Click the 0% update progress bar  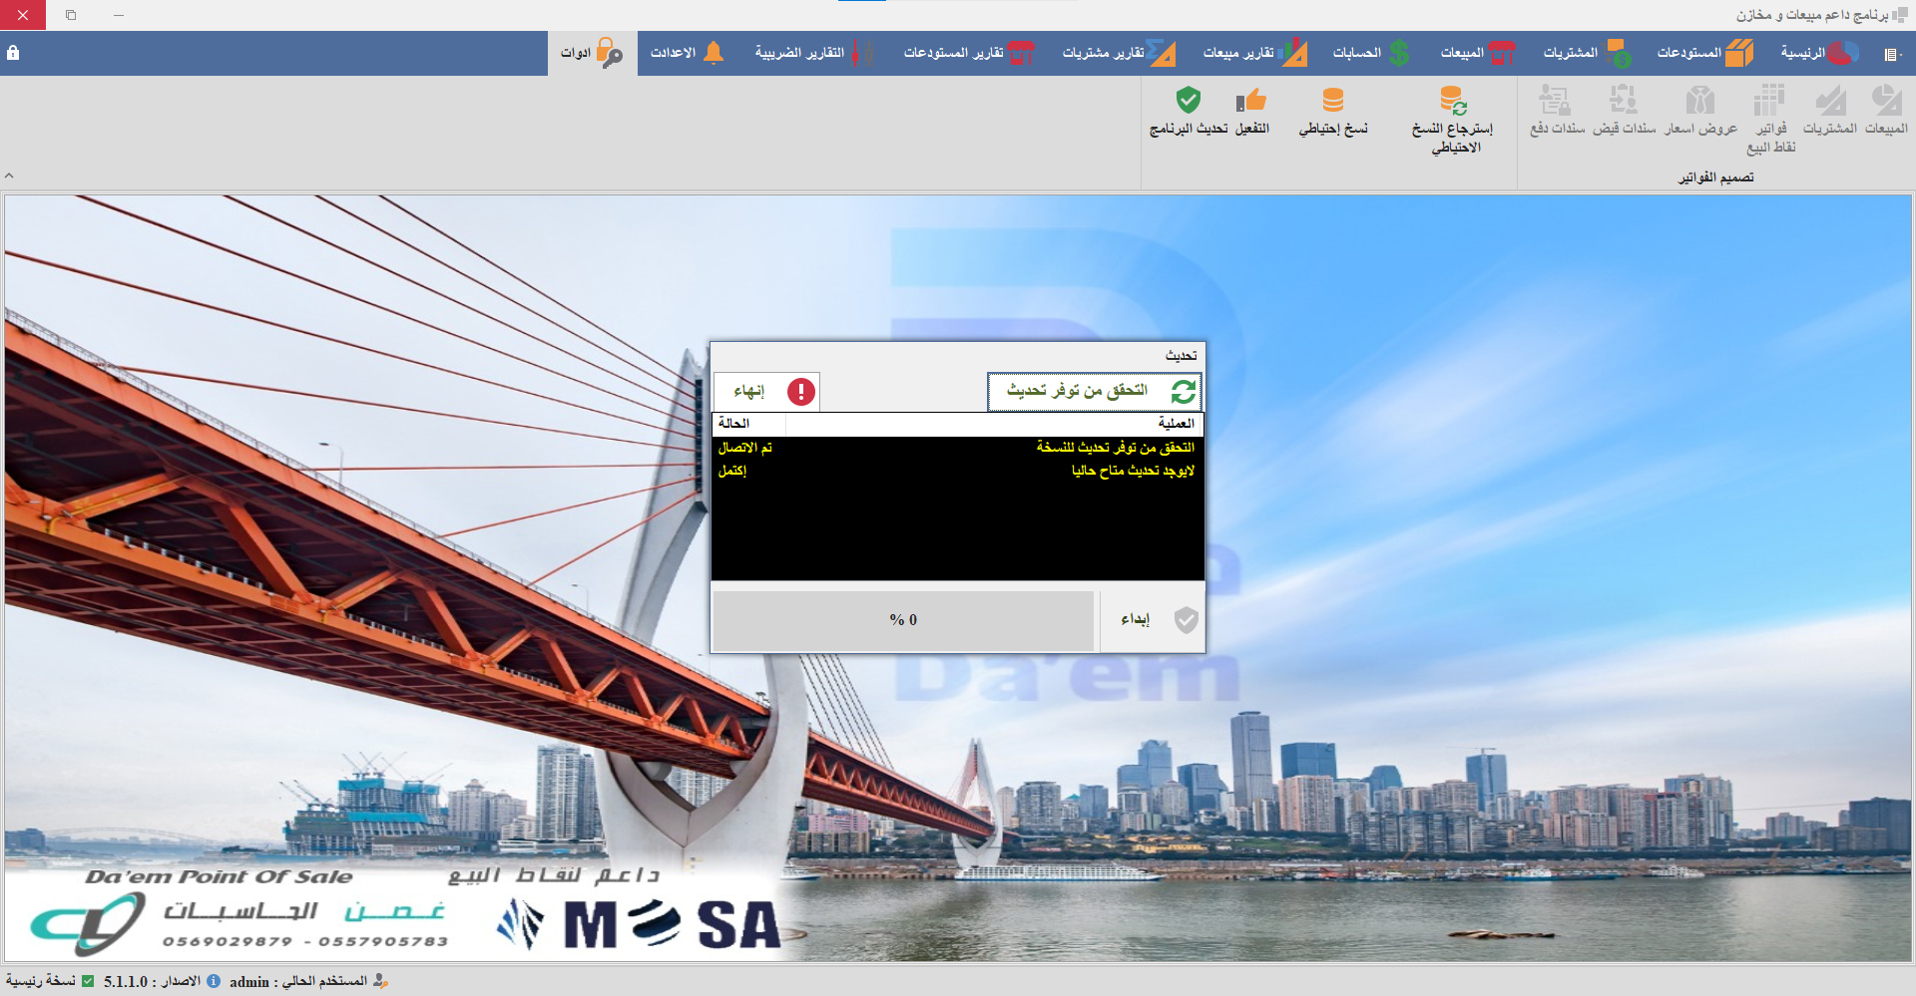(903, 620)
